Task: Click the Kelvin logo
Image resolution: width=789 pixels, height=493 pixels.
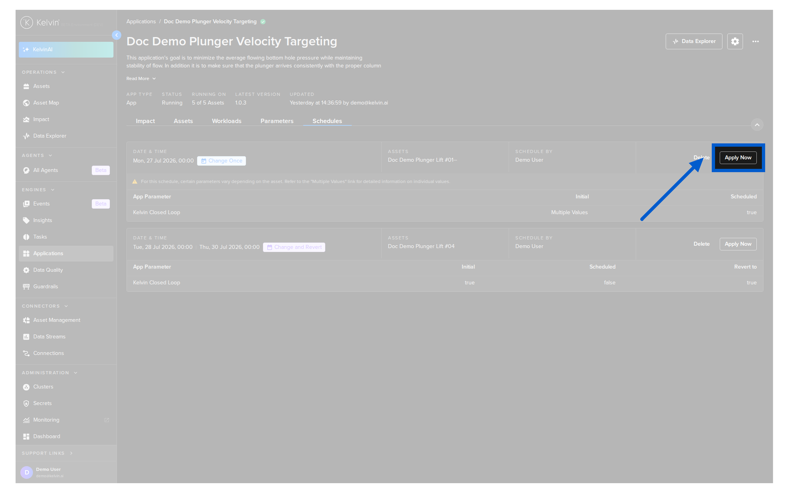Action: click(x=40, y=23)
